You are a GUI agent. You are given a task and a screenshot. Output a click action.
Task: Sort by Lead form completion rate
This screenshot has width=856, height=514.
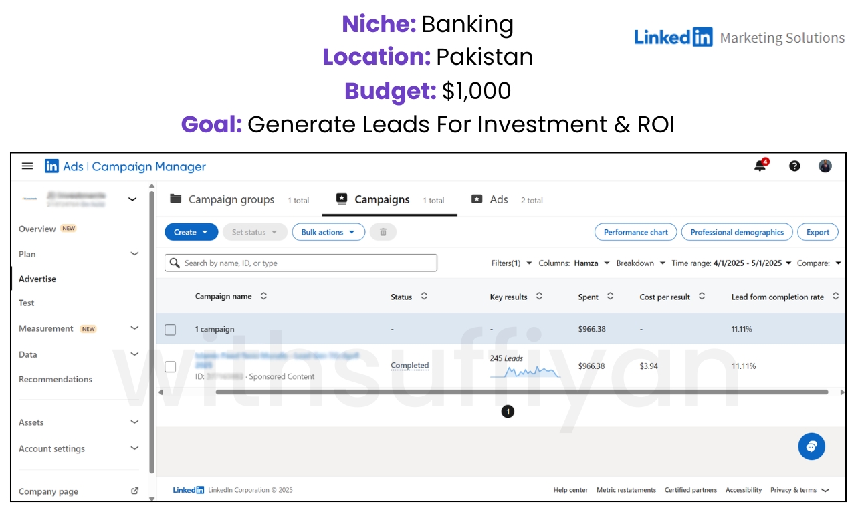pos(835,296)
